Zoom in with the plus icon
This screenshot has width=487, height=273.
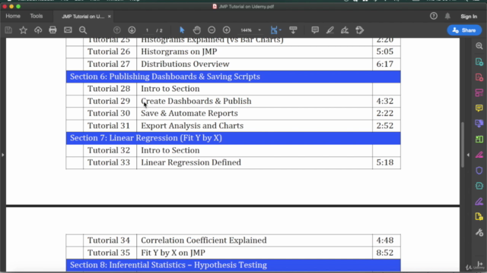click(x=227, y=30)
